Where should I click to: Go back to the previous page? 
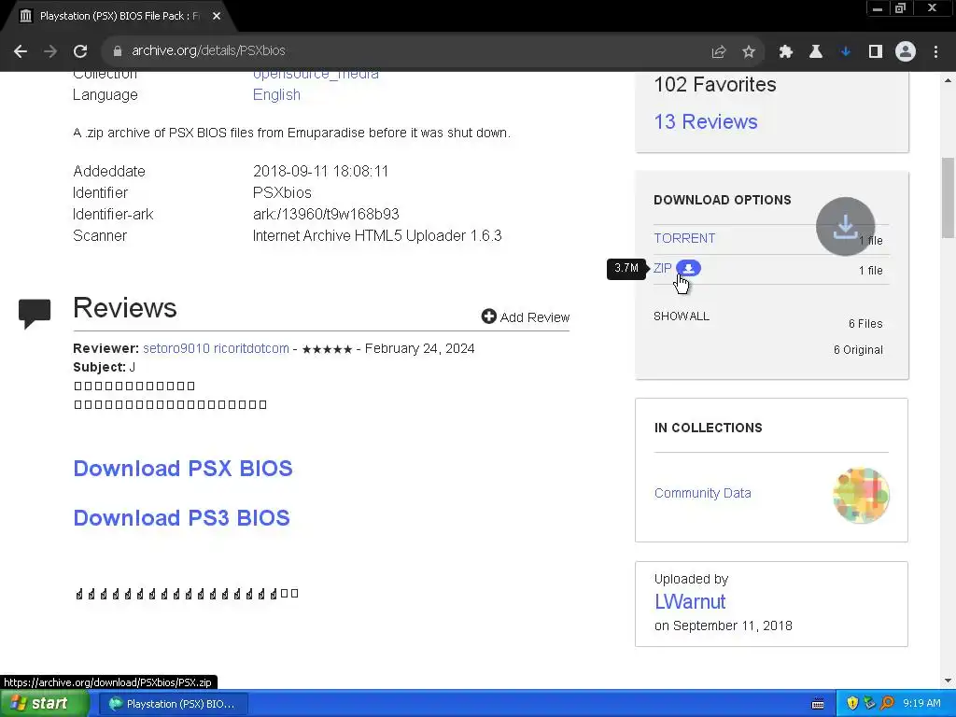(21, 51)
